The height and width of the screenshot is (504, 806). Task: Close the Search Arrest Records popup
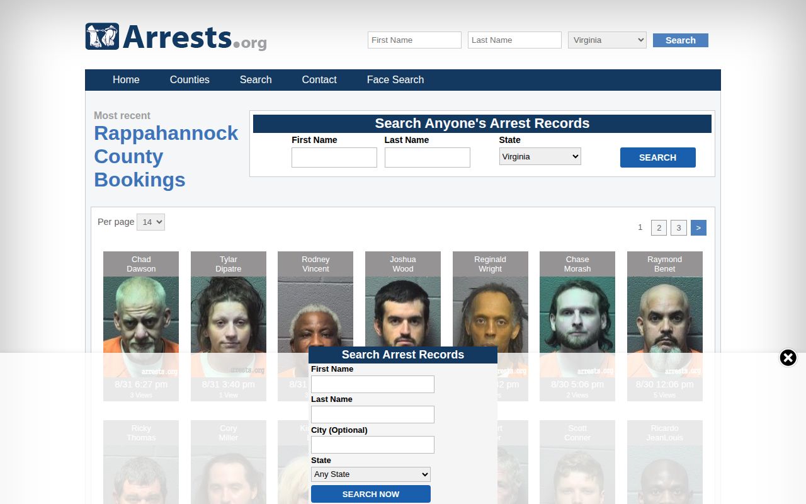coord(788,358)
